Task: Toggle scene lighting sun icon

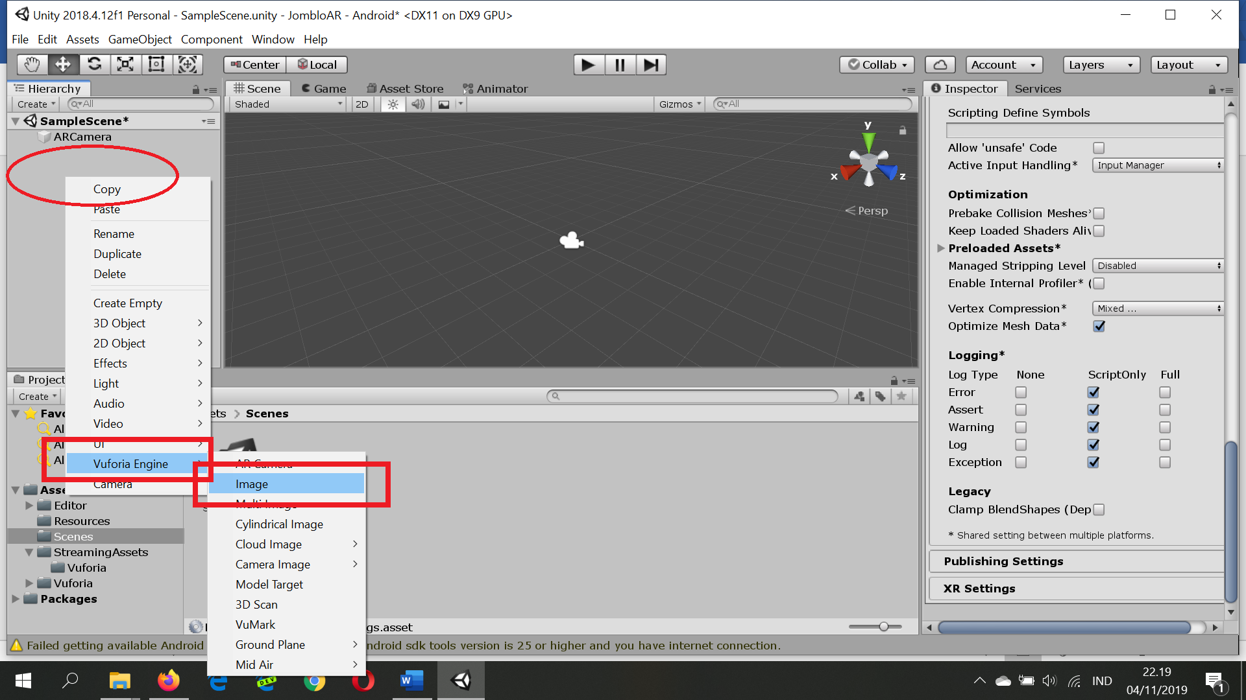Action: click(x=393, y=104)
